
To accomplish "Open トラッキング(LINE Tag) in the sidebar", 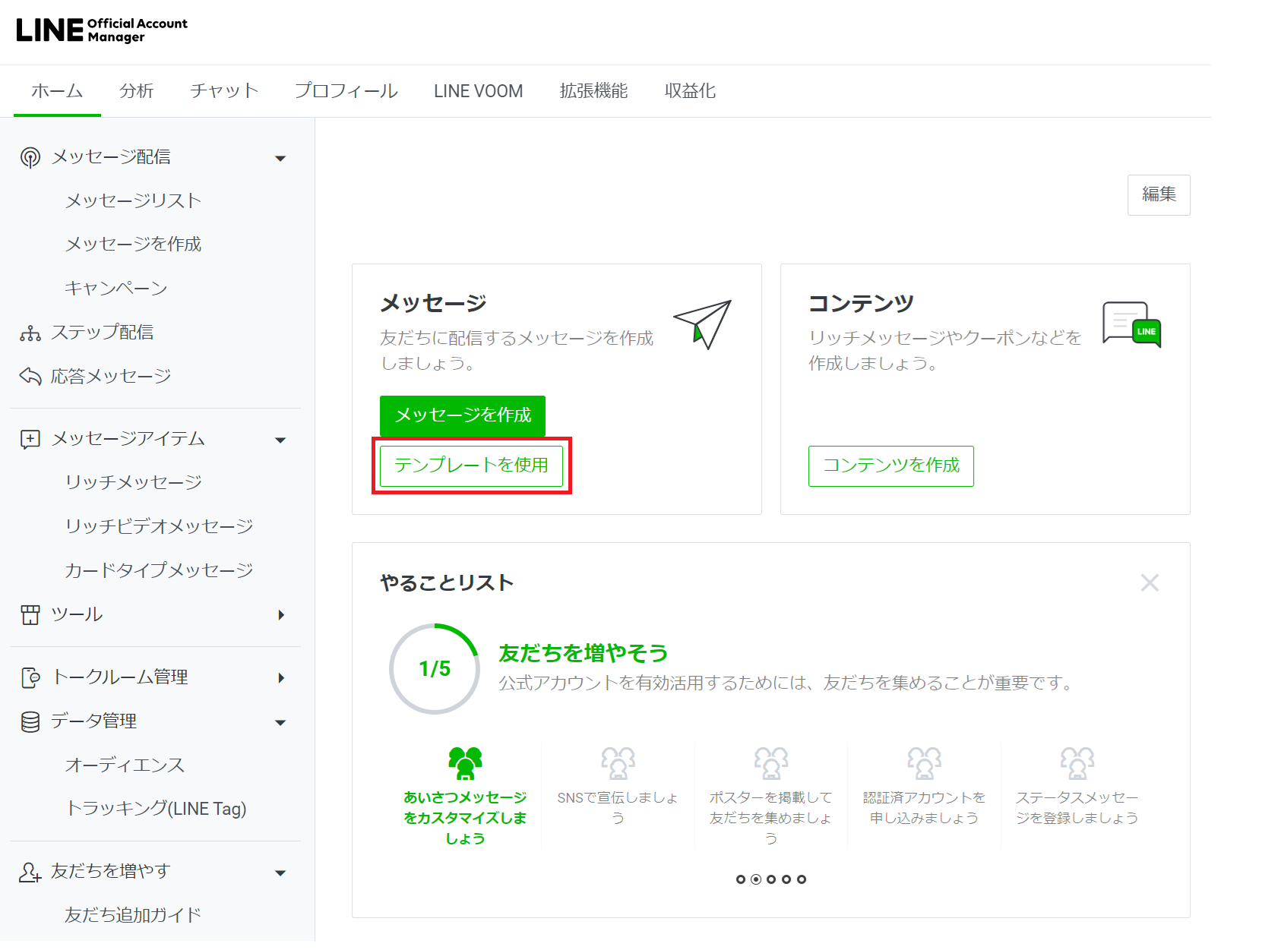I will click(157, 810).
